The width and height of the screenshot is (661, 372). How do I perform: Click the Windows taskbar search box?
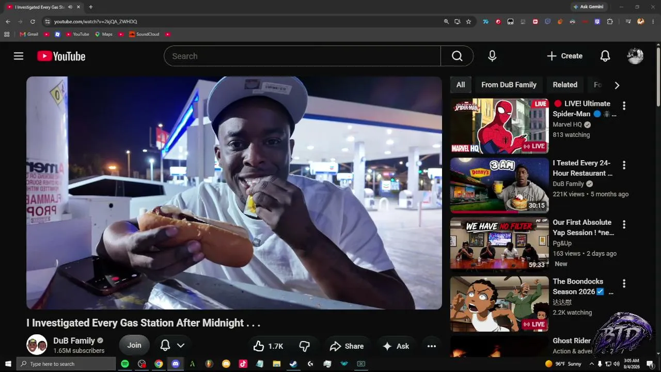pos(66,364)
